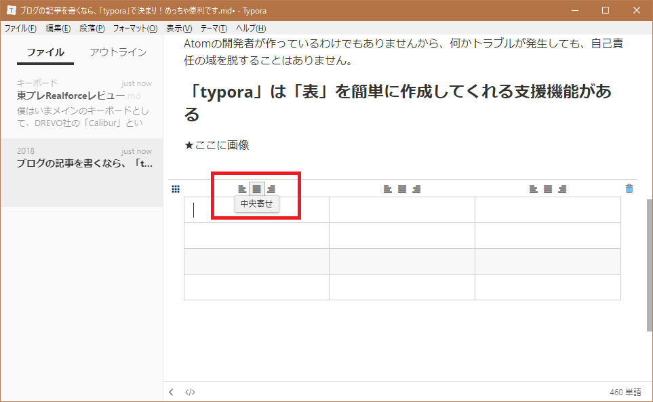The width and height of the screenshot is (653, 402).
Task: Click the paragraph starting with Atomの開発者
Action: [403, 52]
